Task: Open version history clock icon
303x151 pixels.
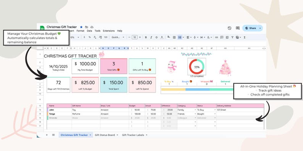Action: coord(229,28)
